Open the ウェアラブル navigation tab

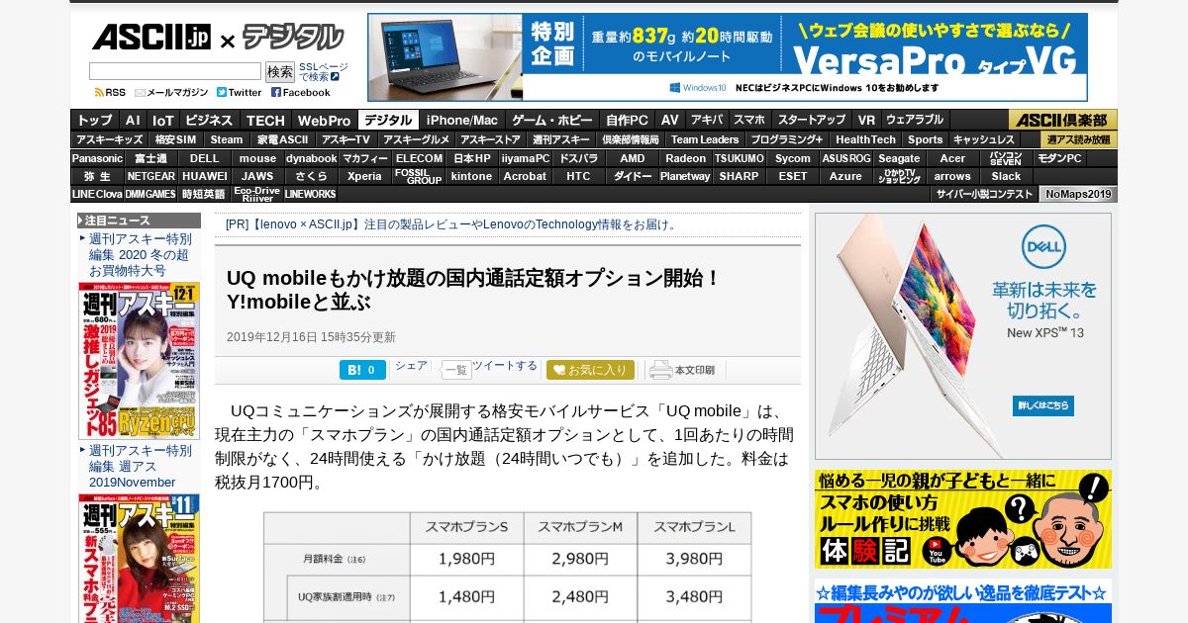(915, 120)
